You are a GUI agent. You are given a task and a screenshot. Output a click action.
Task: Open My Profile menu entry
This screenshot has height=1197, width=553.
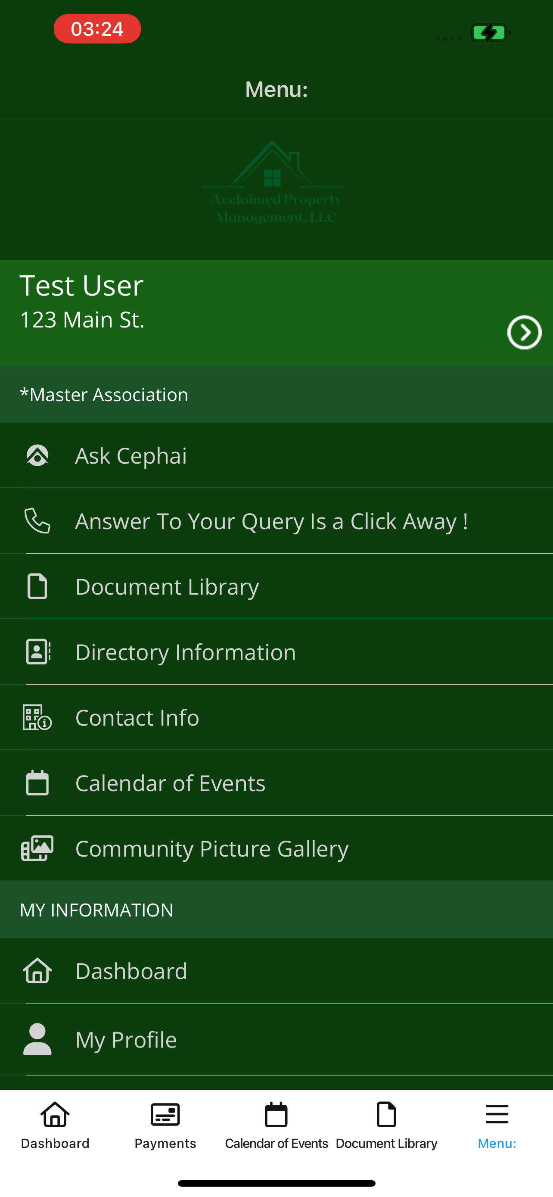click(x=277, y=1039)
